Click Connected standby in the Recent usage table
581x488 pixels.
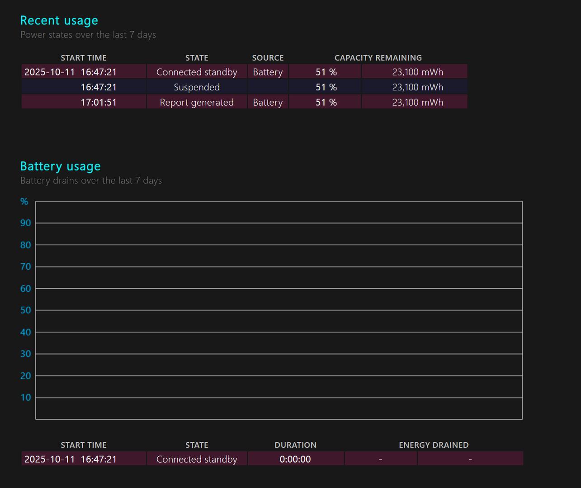coord(197,72)
